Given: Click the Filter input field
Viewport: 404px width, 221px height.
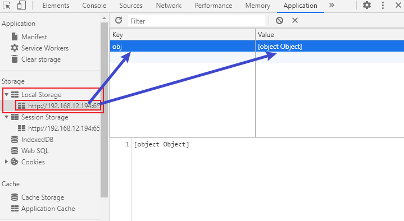Looking at the screenshot, I should 196,21.
